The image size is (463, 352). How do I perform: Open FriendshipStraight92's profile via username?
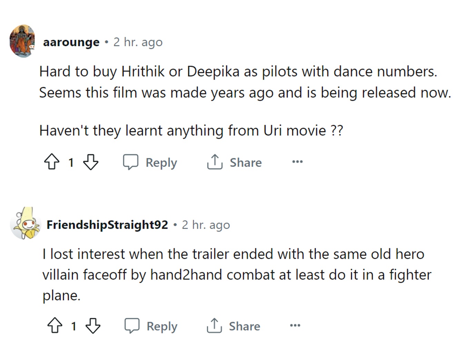[107, 225]
